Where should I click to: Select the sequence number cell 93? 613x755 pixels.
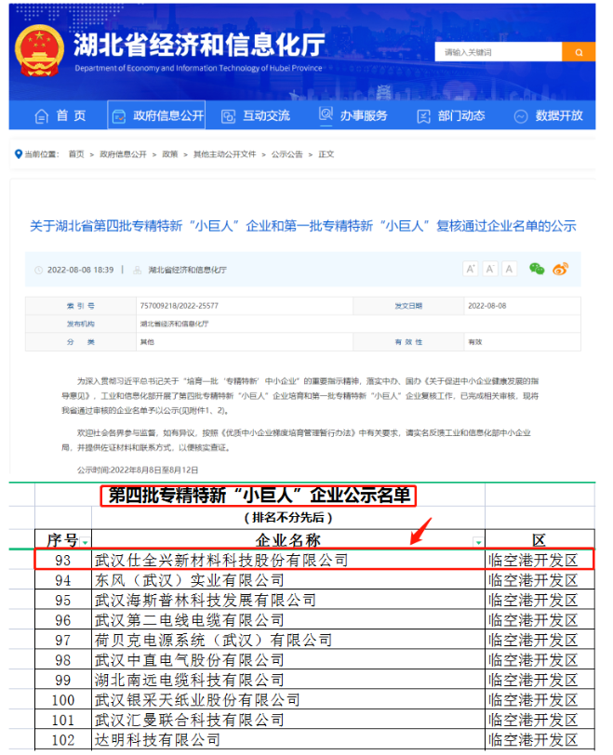[63, 560]
